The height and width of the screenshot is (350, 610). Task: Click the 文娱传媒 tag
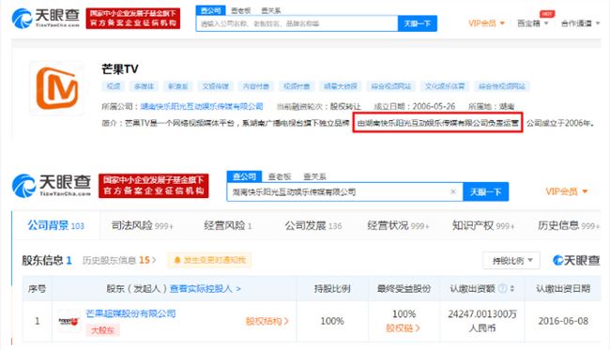coord(216,86)
